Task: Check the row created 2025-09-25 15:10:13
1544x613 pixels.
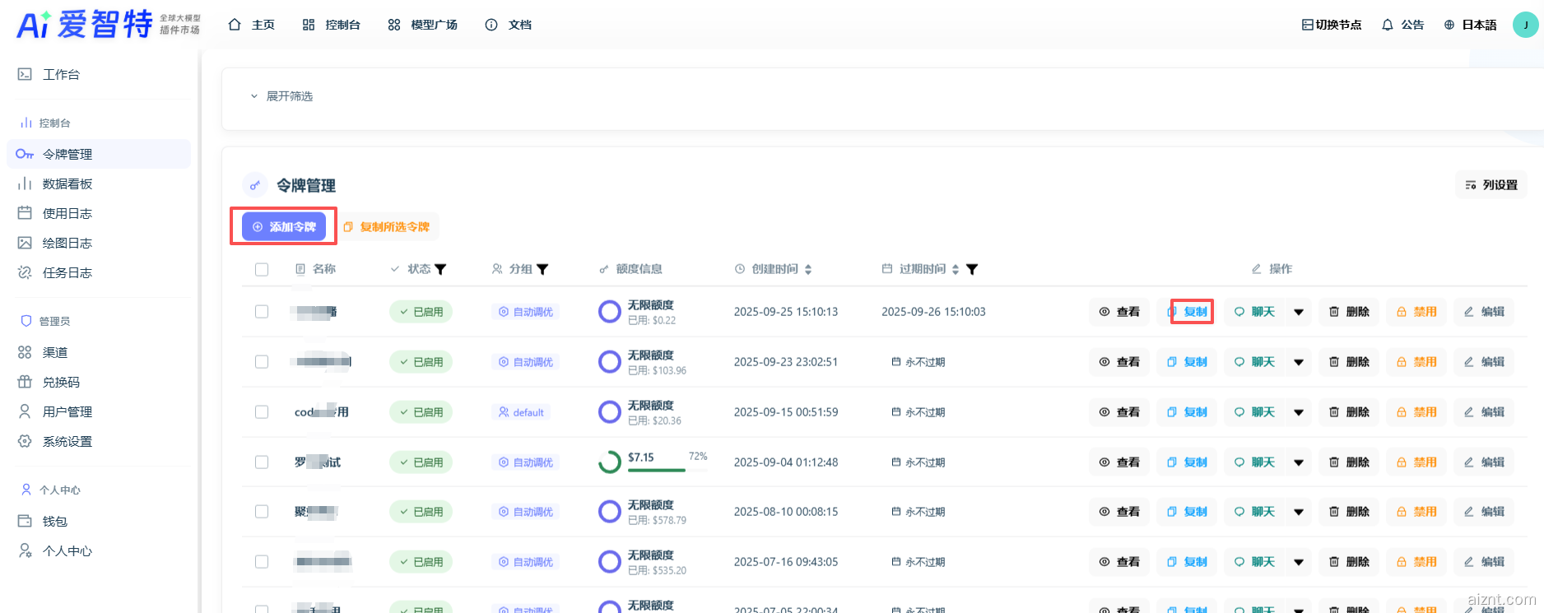Action: click(x=262, y=312)
